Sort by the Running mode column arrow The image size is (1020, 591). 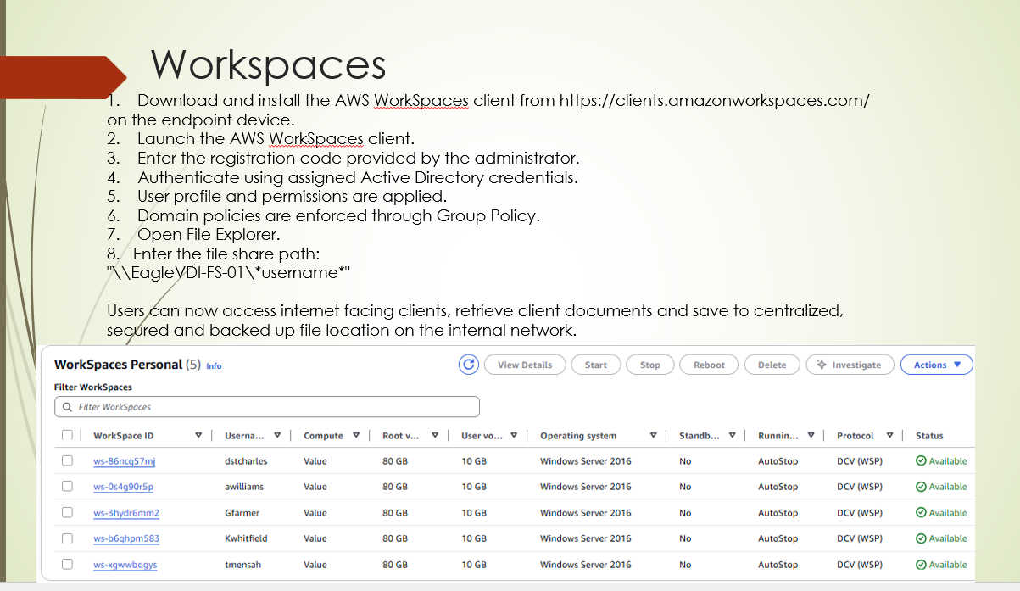tap(811, 436)
